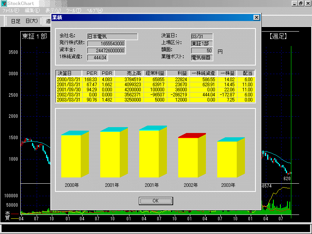Screen dimensions: 312x234
Task: Click the 2003年 label under chart
Action: 228,185
